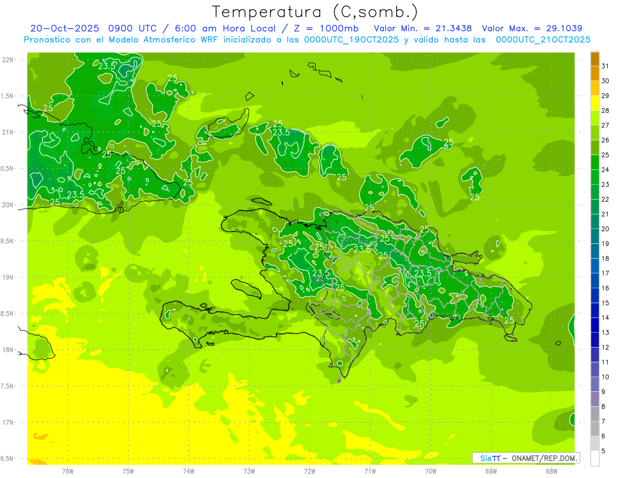Click the 22N latitude axis label
This screenshot has height=478, width=619.
(8, 60)
